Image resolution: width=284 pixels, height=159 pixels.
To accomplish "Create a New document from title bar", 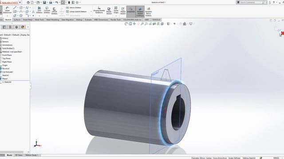I will (x=32, y=2).
